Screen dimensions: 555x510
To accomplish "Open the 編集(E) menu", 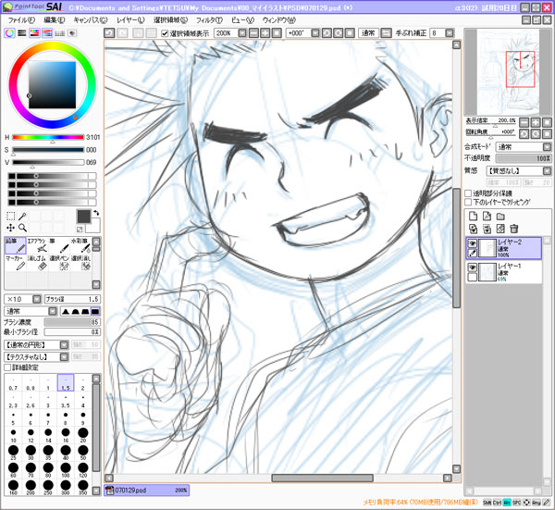I will tap(55, 20).
